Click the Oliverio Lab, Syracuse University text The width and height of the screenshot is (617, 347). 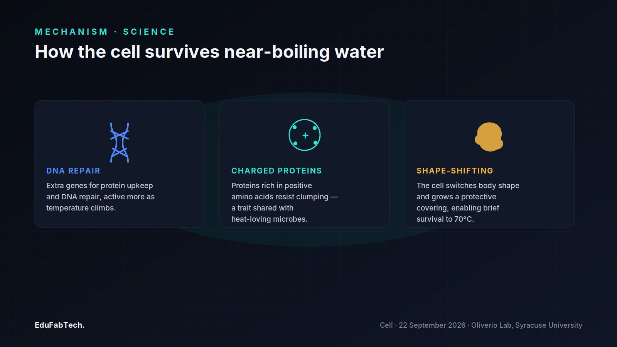click(527, 325)
